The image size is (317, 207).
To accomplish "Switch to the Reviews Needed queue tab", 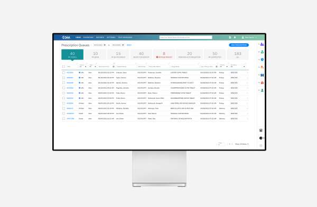I will click(164, 54).
